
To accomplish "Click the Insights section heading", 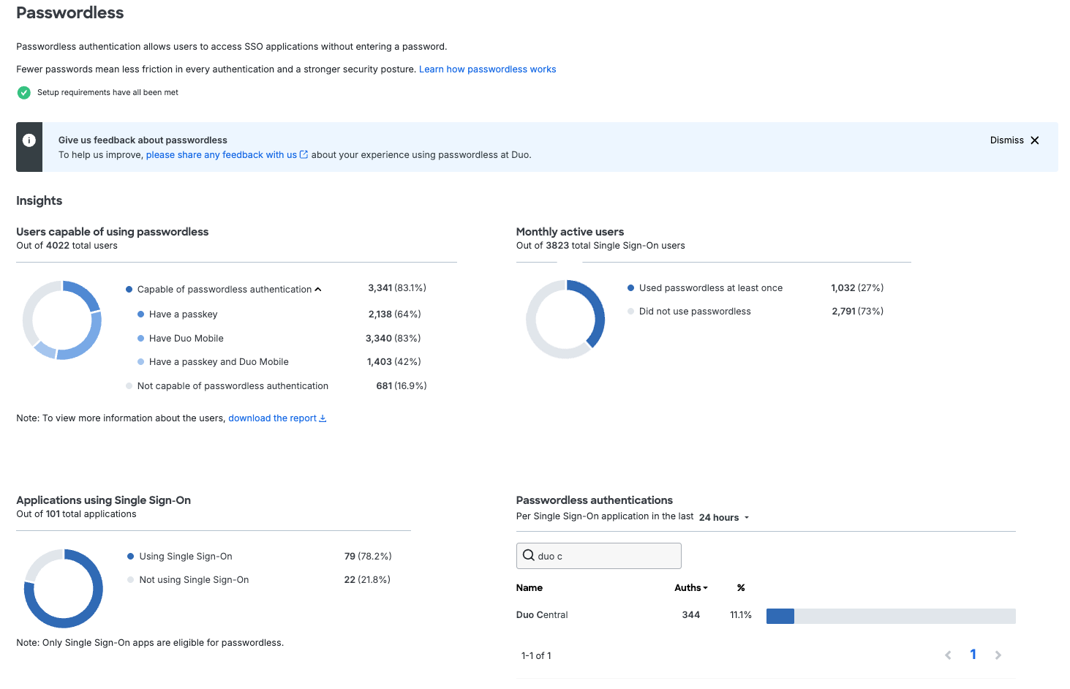I will click(x=39, y=200).
